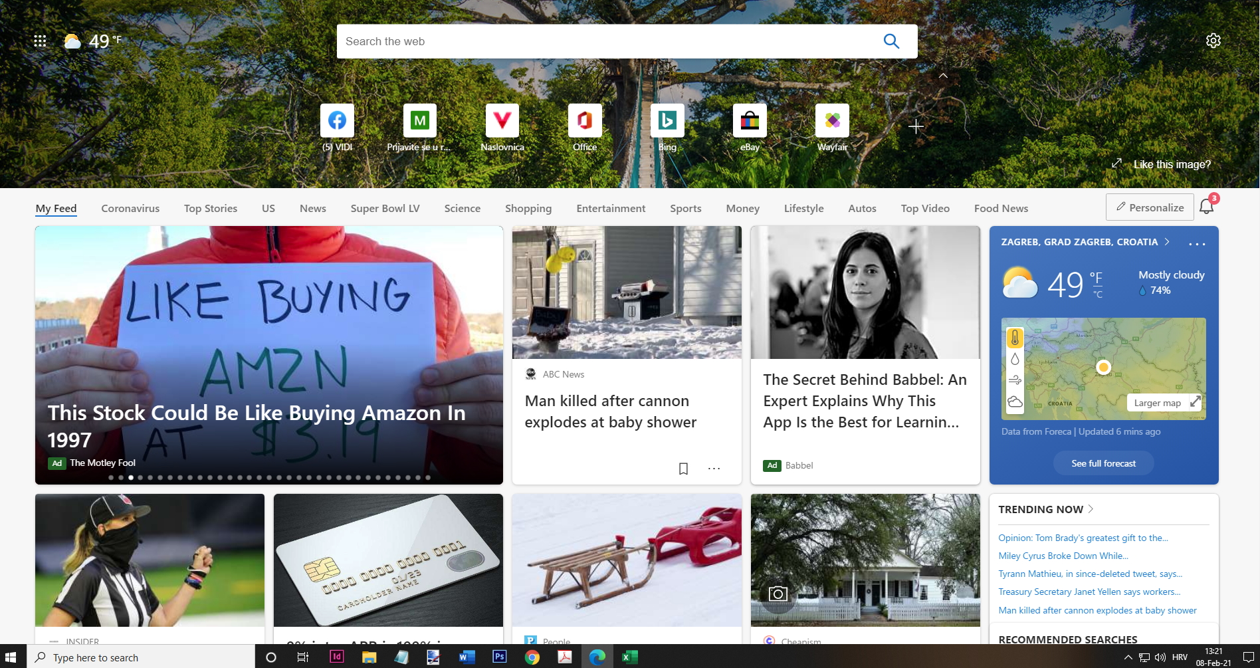Expand the weather map with the arrow icon

point(1195,401)
